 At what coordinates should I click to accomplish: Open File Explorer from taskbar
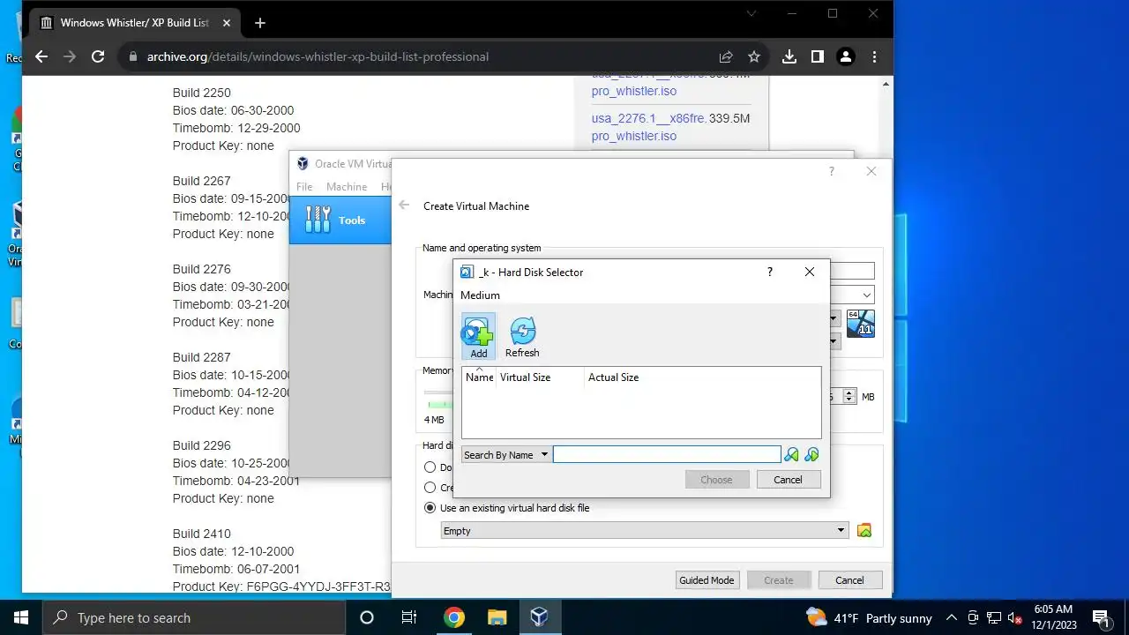point(497,617)
